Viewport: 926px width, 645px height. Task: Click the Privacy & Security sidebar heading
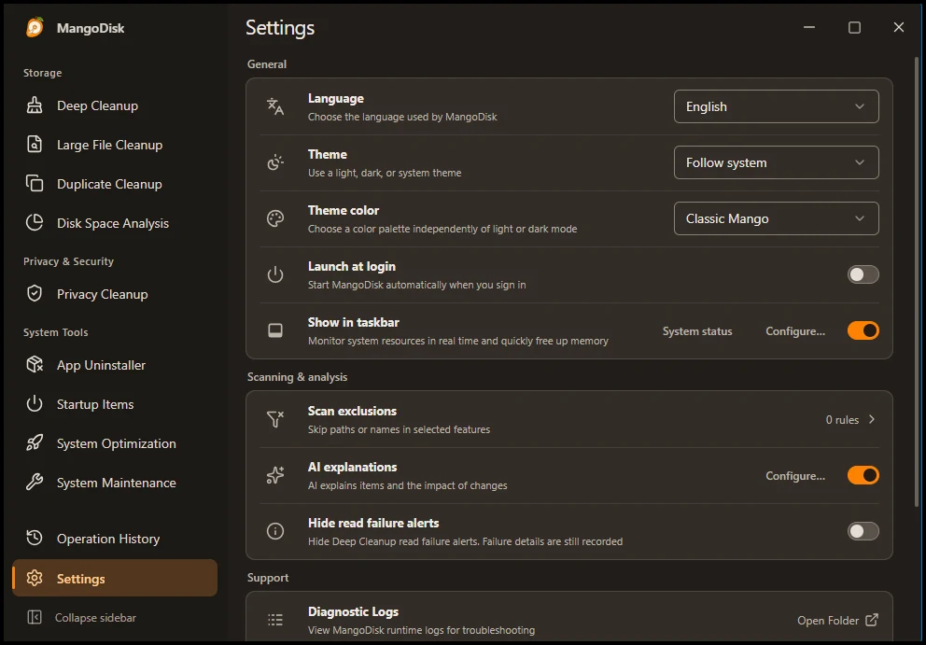(68, 261)
